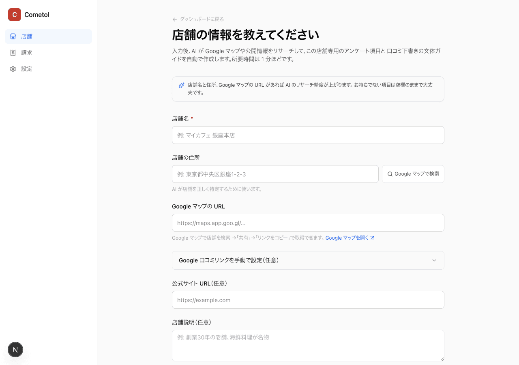Click the help text AI が店舗を正しく特定するために使います
Screen dimensions: 519x365
coord(217,189)
